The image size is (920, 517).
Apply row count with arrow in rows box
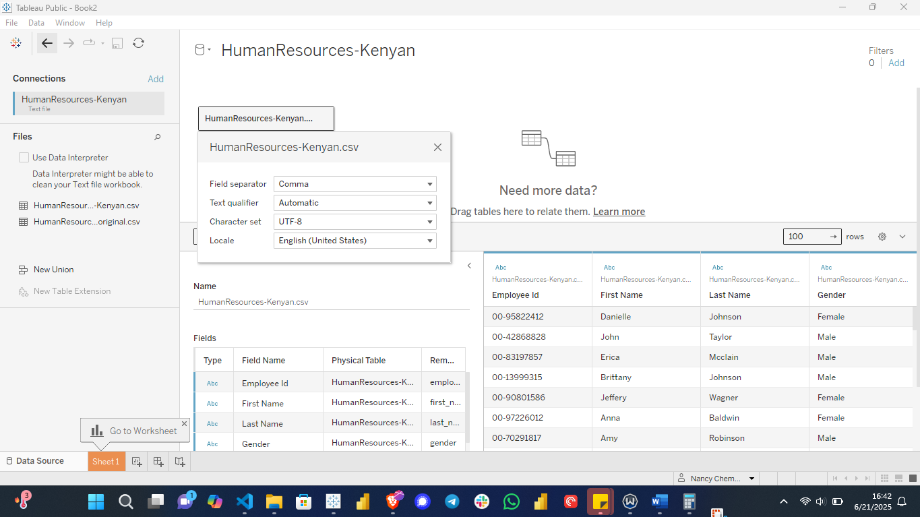click(x=834, y=237)
